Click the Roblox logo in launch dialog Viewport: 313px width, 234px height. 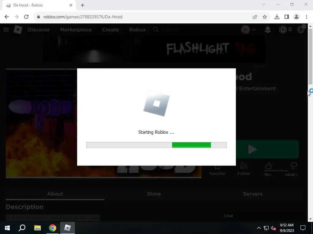(156, 103)
